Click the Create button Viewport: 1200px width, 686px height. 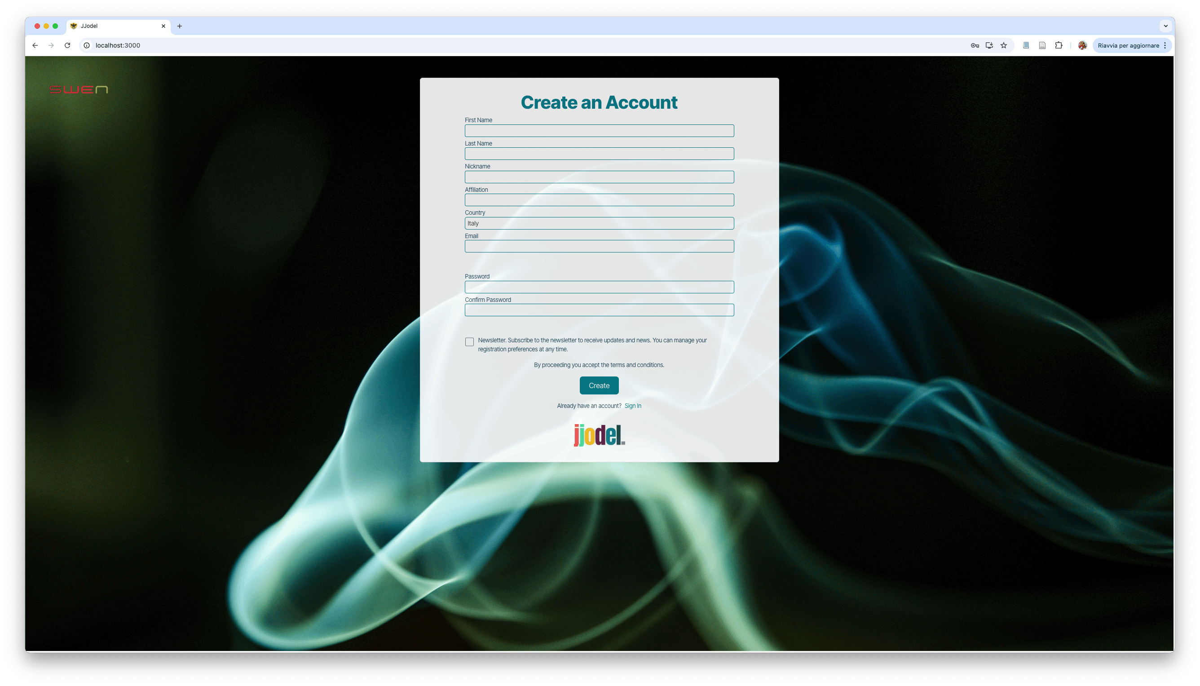coord(599,385)
